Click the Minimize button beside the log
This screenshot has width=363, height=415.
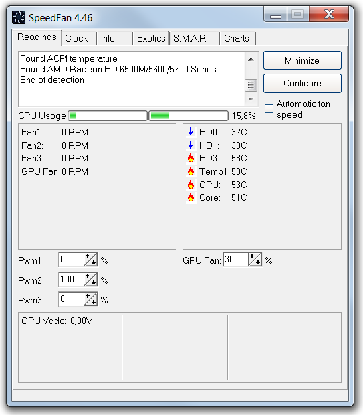coord(302,61)
